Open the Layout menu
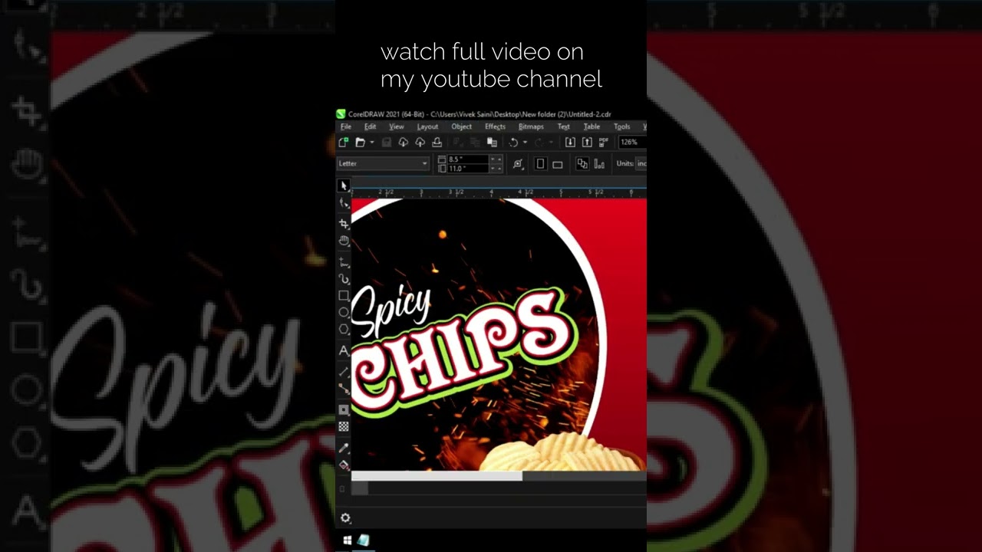This screenshot has height=552, width=982. (427, 127)
